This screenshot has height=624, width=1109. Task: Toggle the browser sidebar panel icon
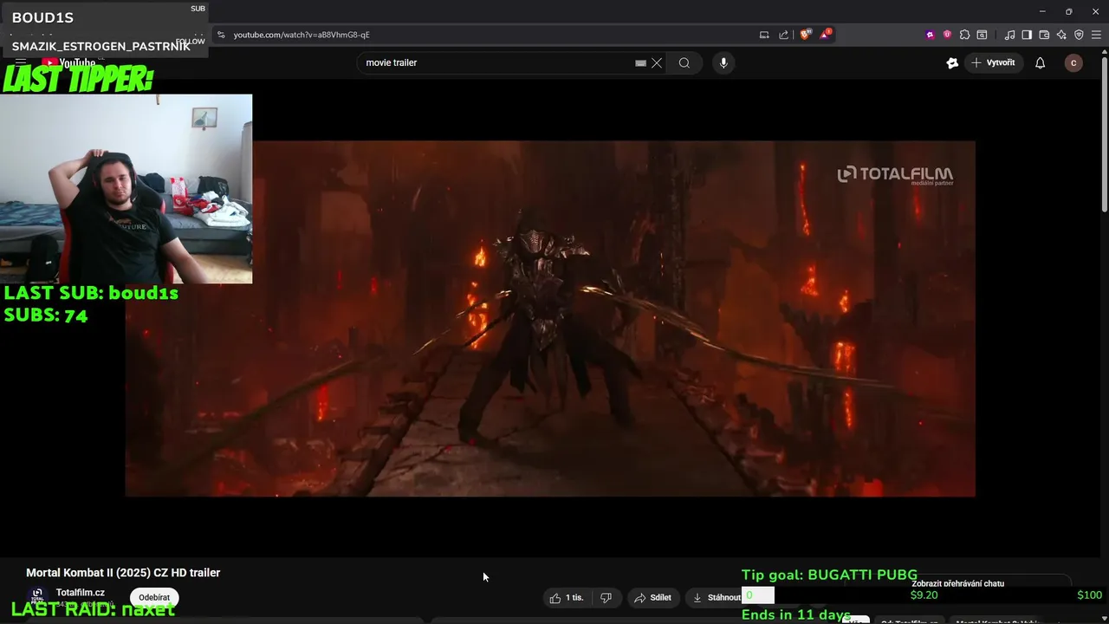click(1027, 35)
